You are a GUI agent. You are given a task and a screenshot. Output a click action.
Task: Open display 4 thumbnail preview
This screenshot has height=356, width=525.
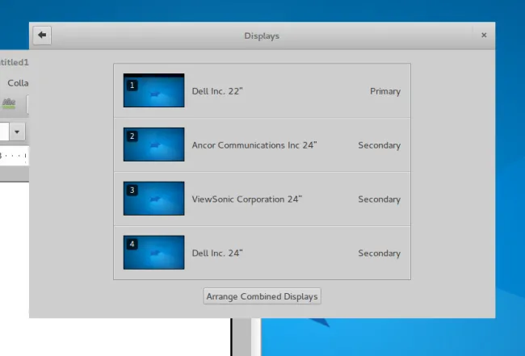pos(153,253)
